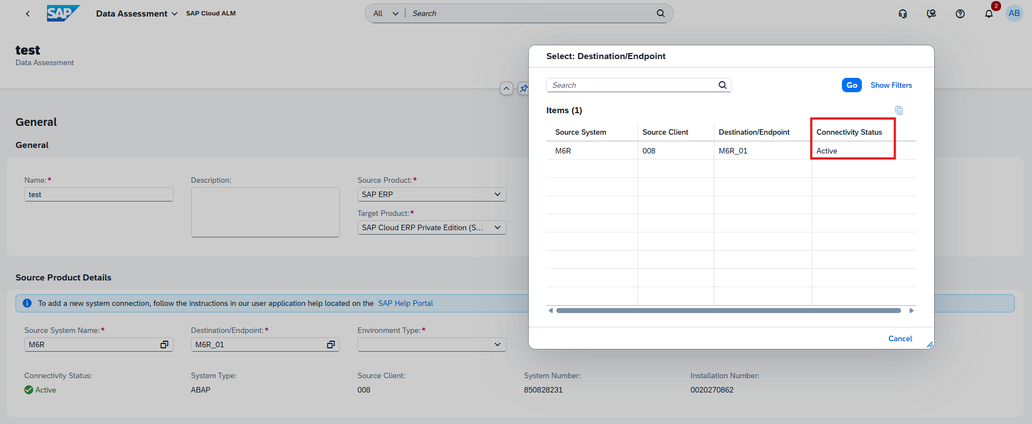
Task: Run search with the header magnifier icon
Action: tap(661, 13)
